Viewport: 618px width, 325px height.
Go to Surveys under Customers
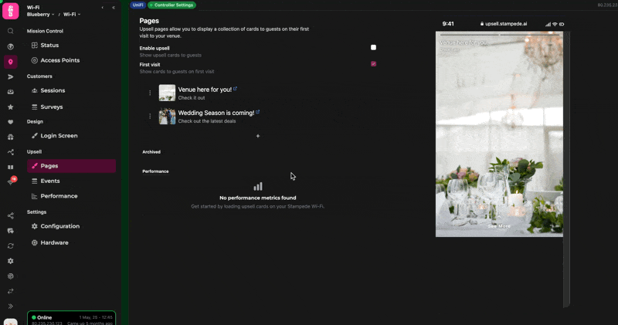[x=51, y=107]
